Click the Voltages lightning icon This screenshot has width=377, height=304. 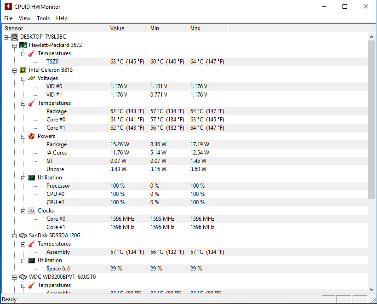click(x=32, y=78)
